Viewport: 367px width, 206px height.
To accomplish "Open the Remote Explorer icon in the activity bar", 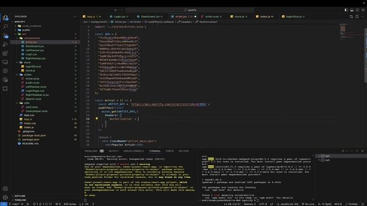I will coord(5,62).
